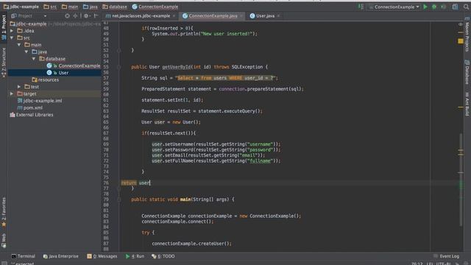Toggle the Maven Projects tool window

pos(467,35)
